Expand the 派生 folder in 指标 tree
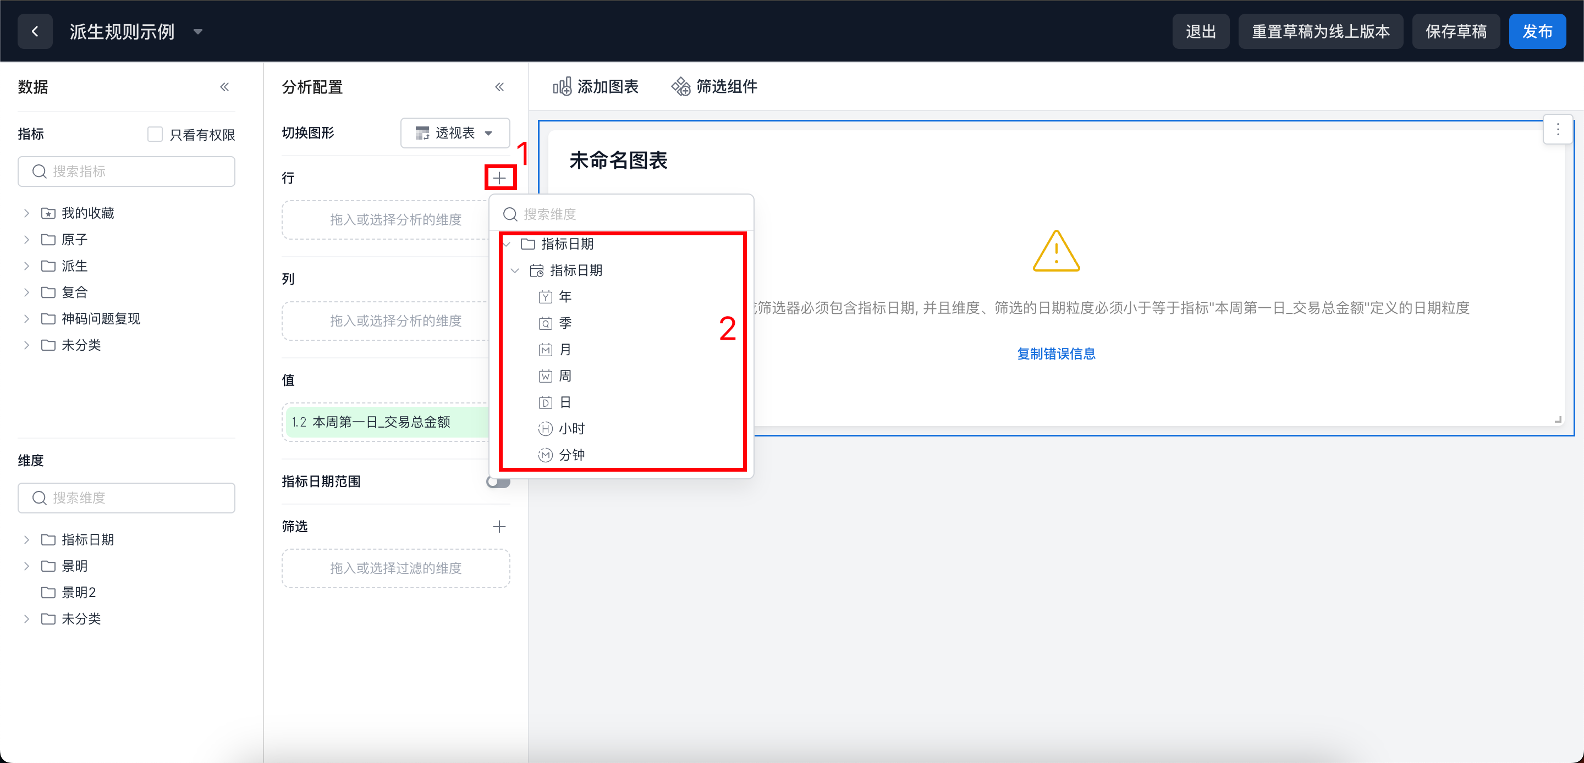The width and height of the screenshot is (1584, 763). [x=26, y=266]
